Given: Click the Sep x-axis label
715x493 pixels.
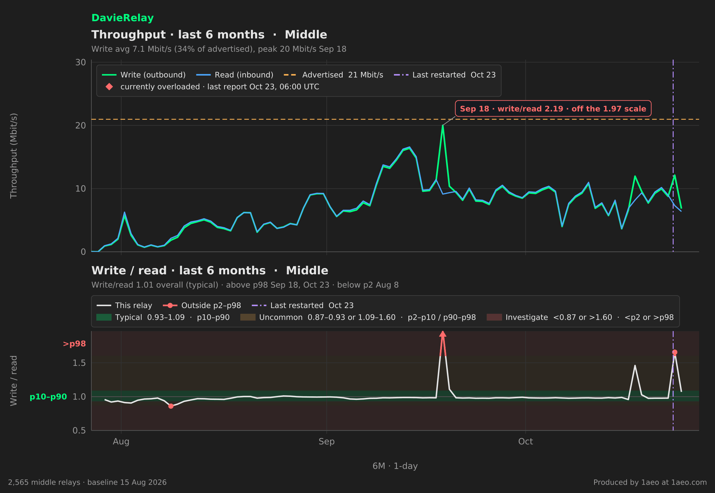Looking at the screenshot, I should coord(327,442).
